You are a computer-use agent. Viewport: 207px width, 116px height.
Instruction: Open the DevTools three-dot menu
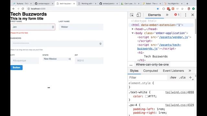tap(186, 15)
